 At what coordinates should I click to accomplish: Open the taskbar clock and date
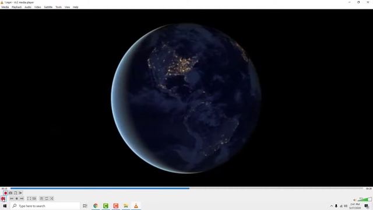355,206
